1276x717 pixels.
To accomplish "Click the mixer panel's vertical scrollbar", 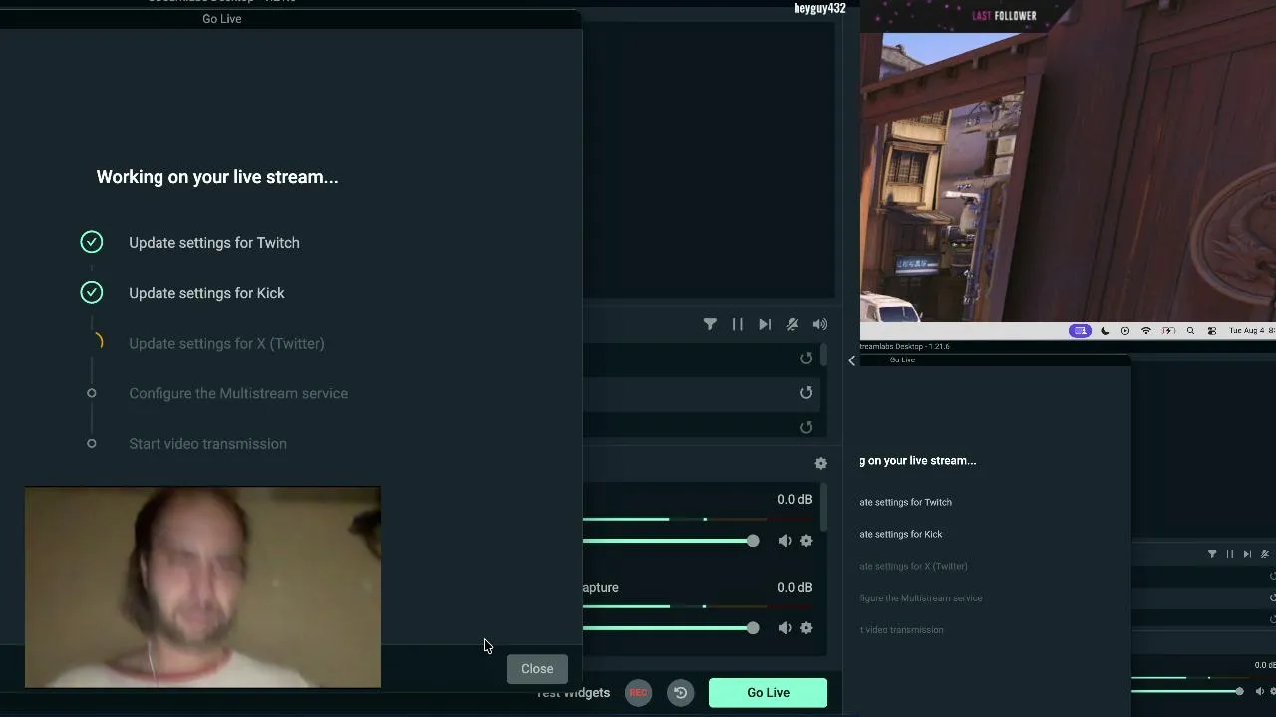I will tap(823, 508).
